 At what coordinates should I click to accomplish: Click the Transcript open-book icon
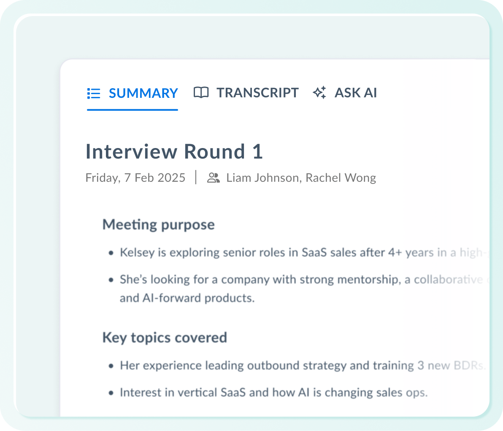tap(201, 92)
